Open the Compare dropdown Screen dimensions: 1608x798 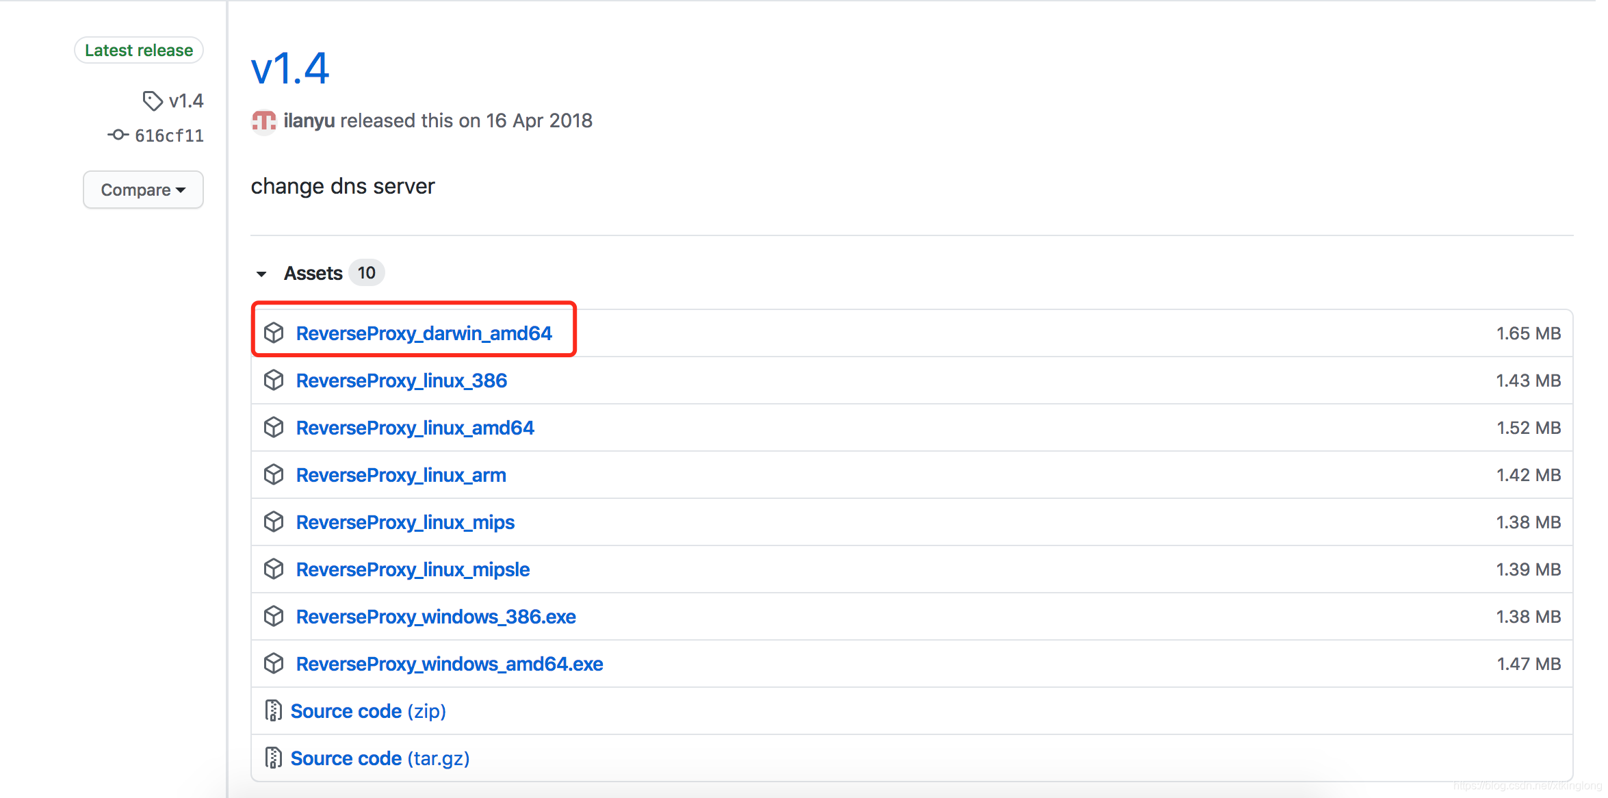143,190
